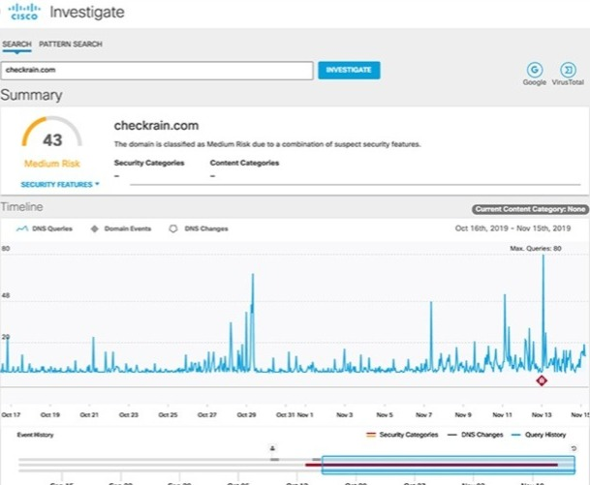The width and height of the screenshot is (590, 485).
Task: Click the event pin icon above history bar
Action: (x=272, y=448)
